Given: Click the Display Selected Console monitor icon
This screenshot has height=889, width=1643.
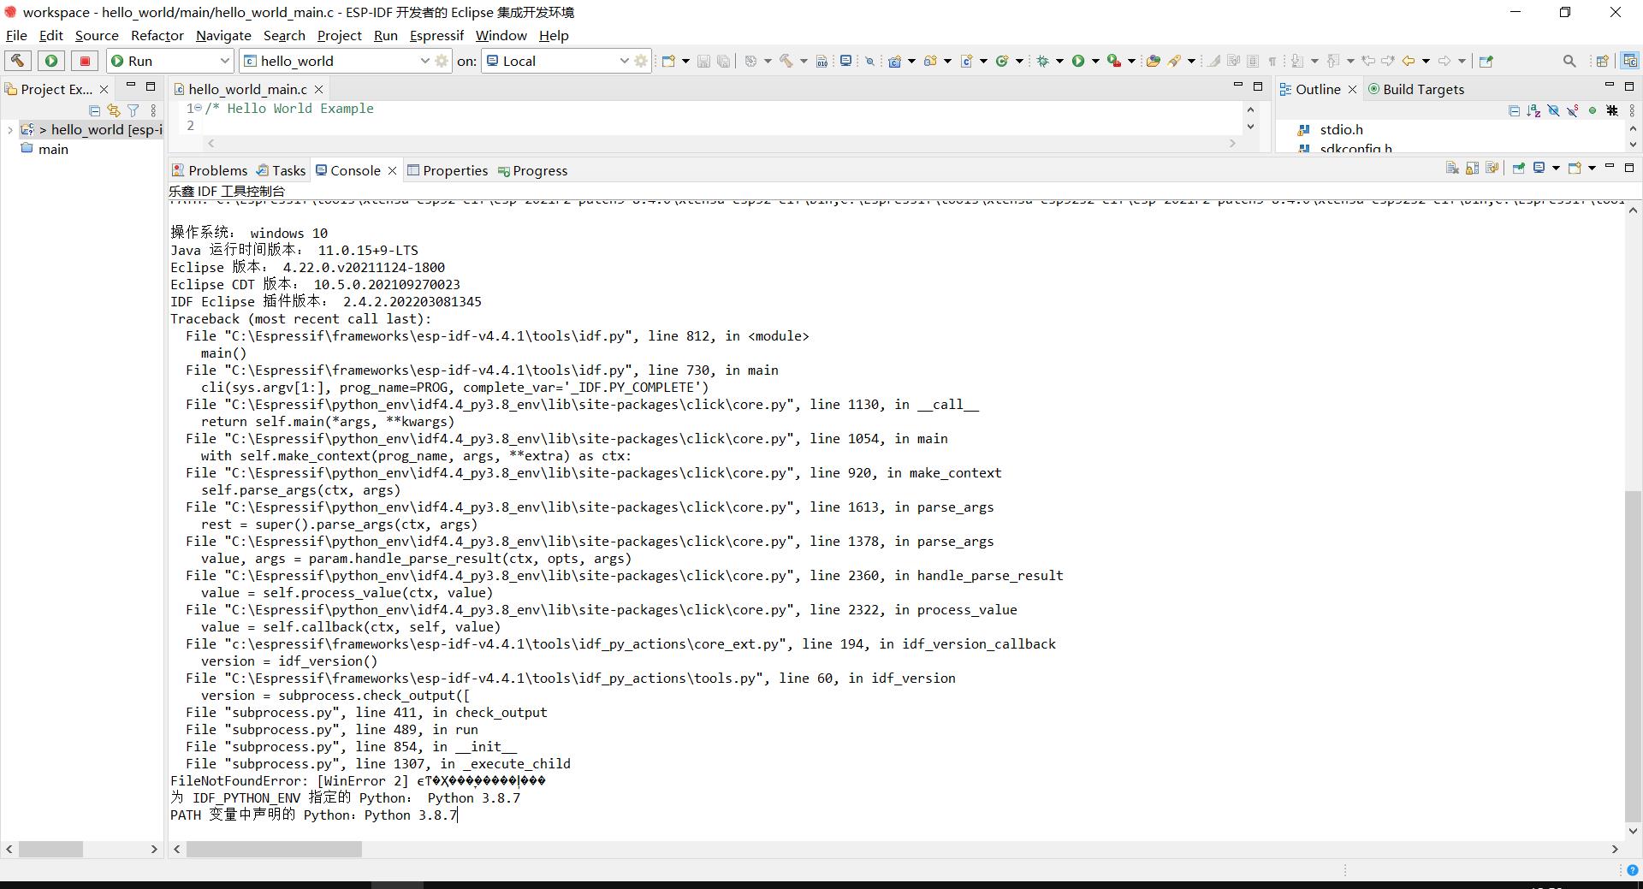Looking at the screenshot, I should 1539,168.
